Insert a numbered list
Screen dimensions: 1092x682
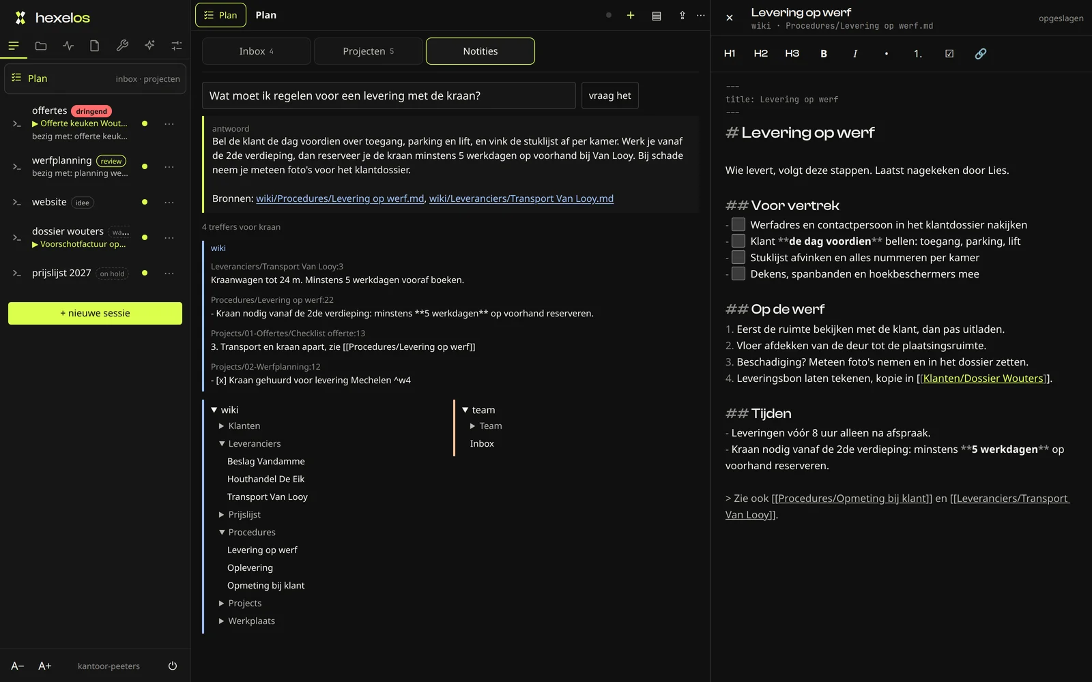click(918, 53)
